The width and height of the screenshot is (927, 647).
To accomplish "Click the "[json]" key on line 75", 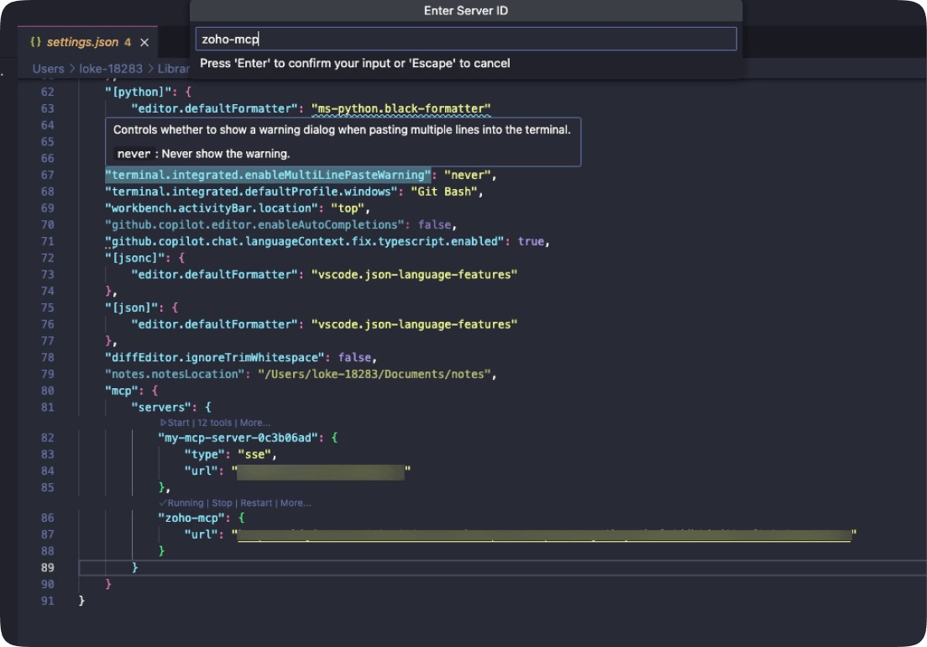I will [131, 308].
